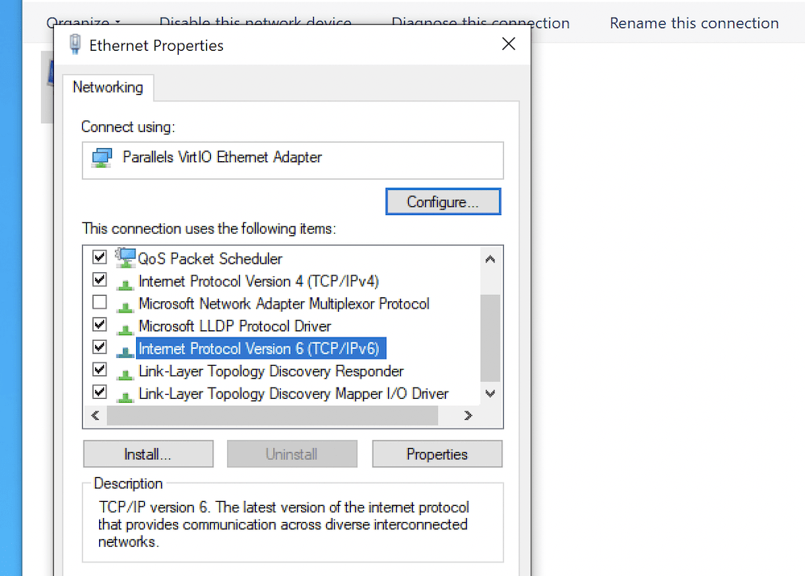Click the Parallels VirtIO Ethernet Adapter field
This screenshot has height=576, width=805.
[x=293, y=160]
